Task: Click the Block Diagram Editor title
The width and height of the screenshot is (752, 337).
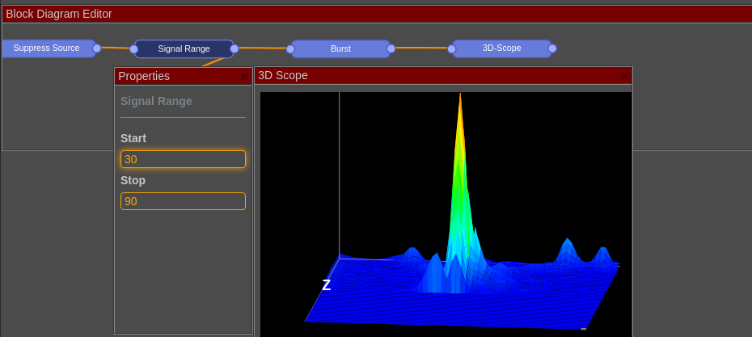Action: tap(59, 15)
